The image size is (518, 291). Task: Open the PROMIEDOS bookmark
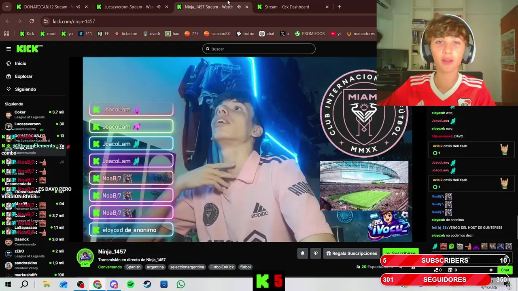[310, 34]
